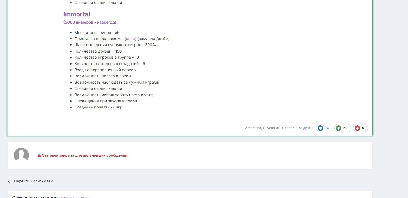This screenshot has width=408, height=198.
Task: Open the PrivatePorl user profile link
Action: [x=271, y=128]
